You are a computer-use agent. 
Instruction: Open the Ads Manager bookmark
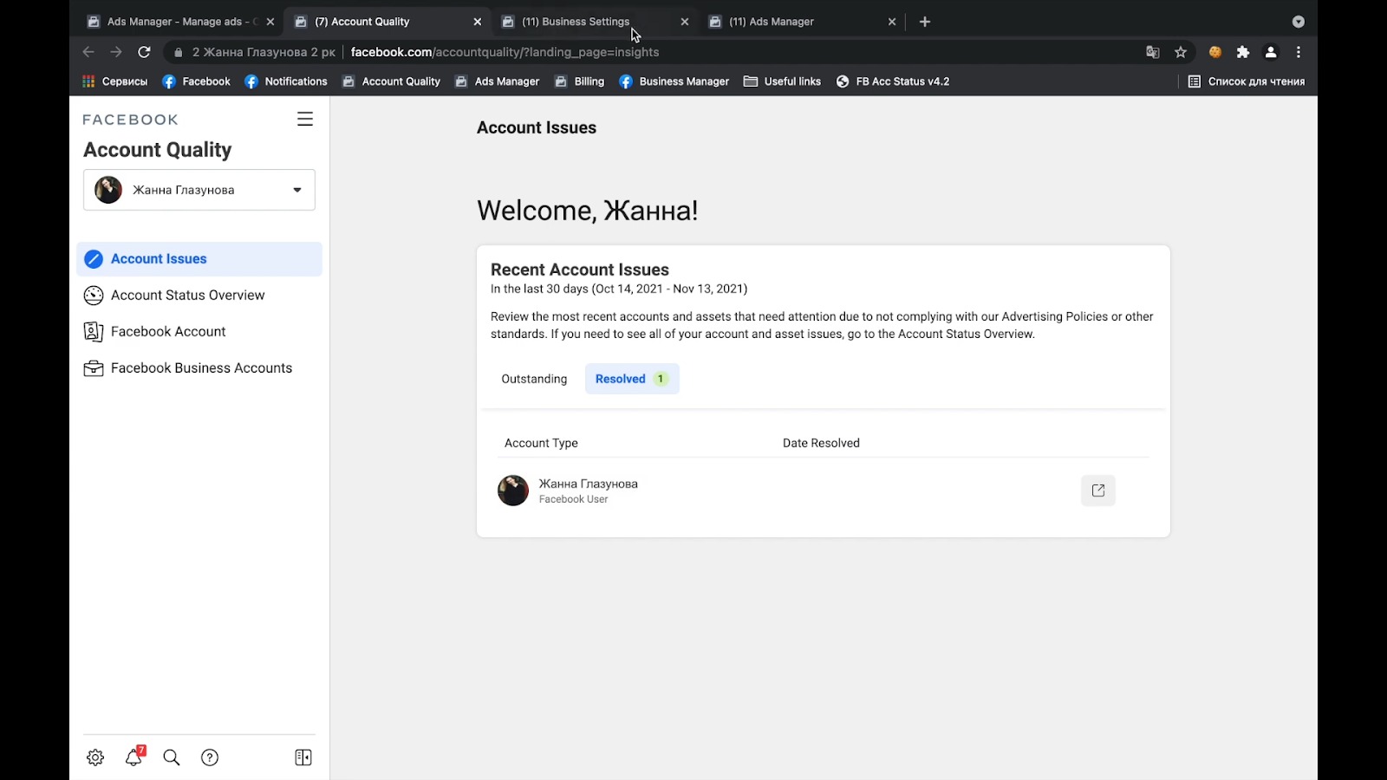pos(497,81)
